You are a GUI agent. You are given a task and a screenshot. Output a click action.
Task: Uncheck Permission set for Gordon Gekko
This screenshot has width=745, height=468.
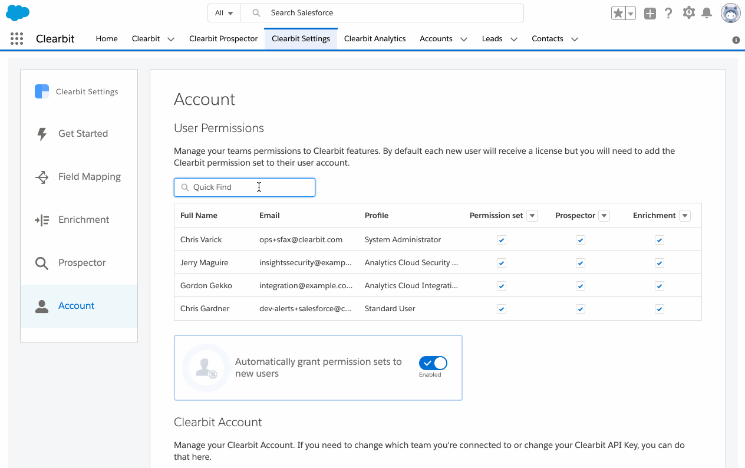coord(502,286)
